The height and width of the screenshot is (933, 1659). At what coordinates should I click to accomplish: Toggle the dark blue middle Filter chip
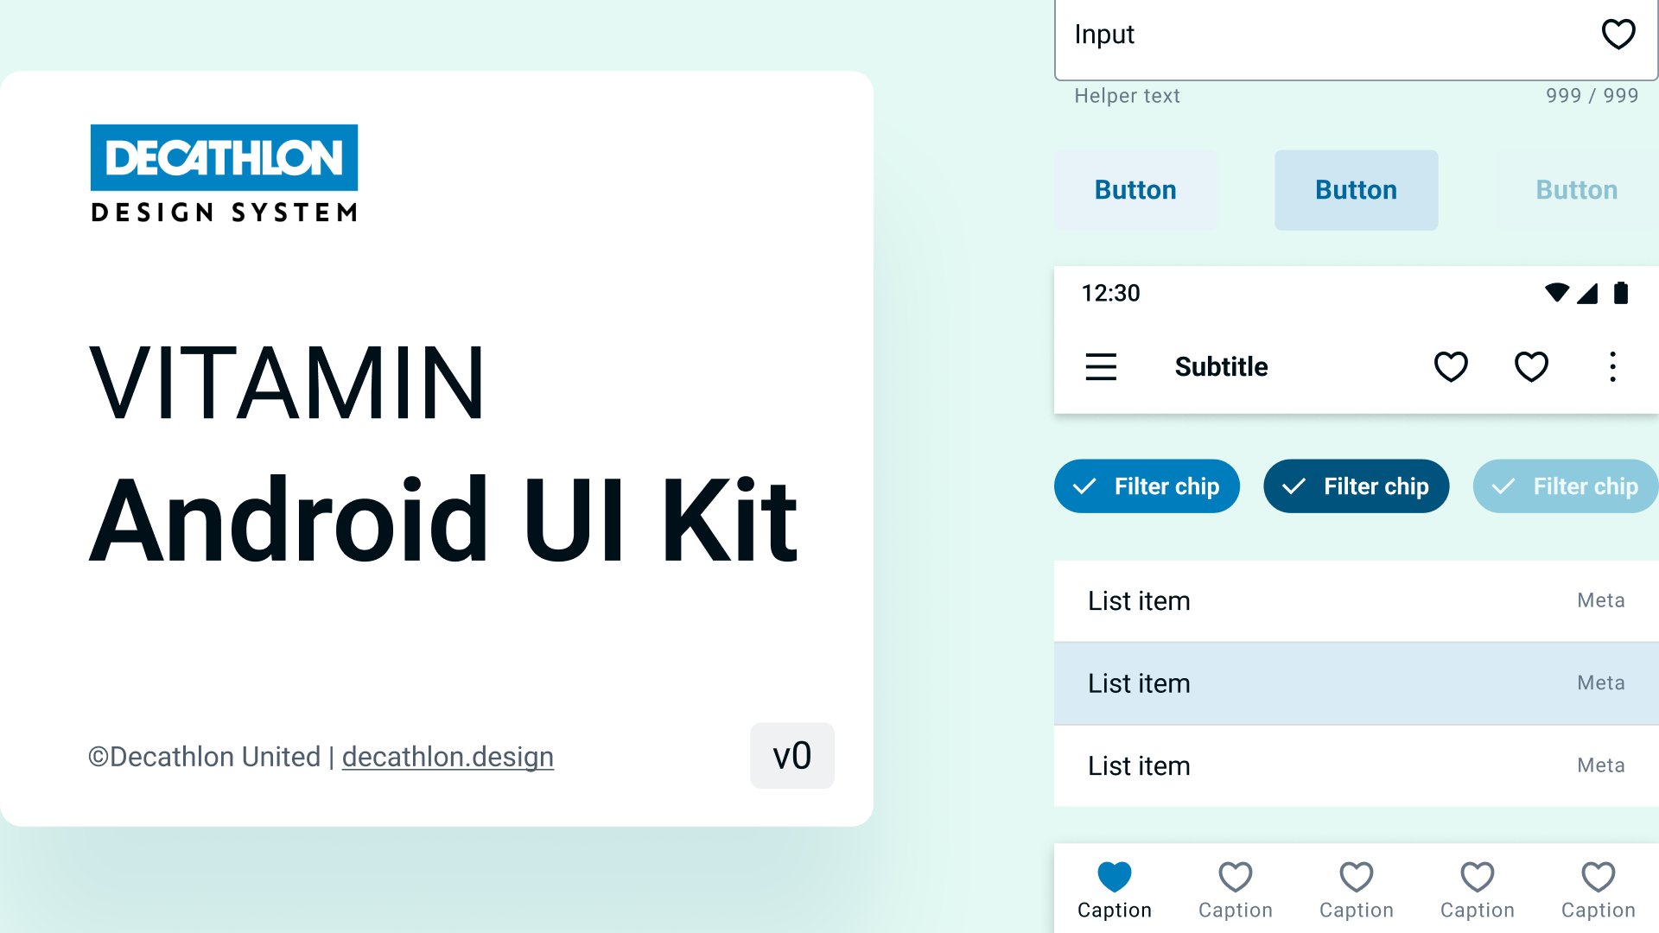1356,486
